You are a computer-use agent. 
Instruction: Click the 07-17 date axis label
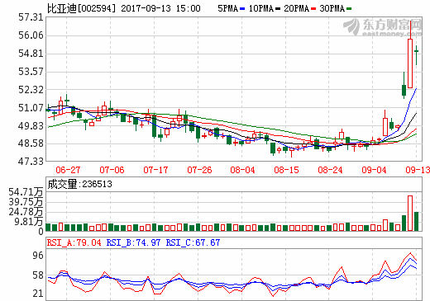pos(155,170)
